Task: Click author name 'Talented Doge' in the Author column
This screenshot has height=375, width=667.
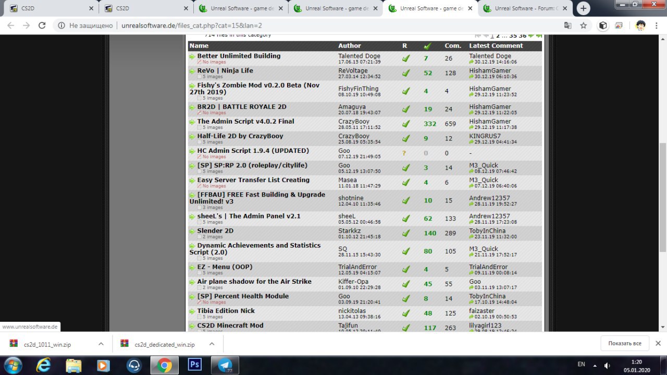Action: click(359, 56)
